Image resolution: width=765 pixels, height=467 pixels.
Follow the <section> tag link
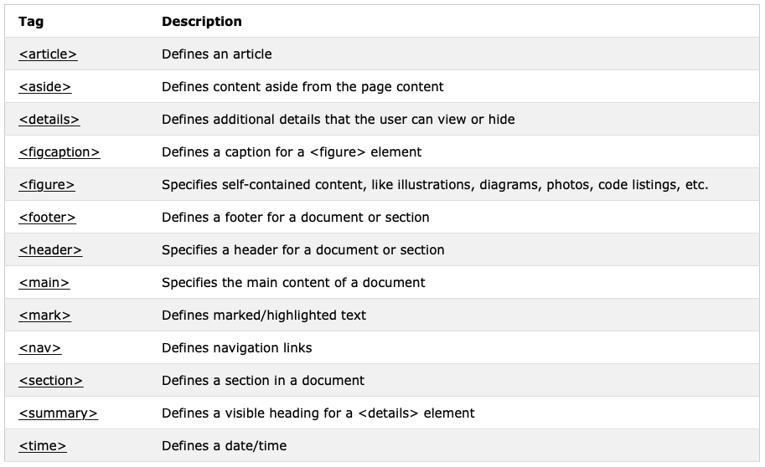pos(50,381)
